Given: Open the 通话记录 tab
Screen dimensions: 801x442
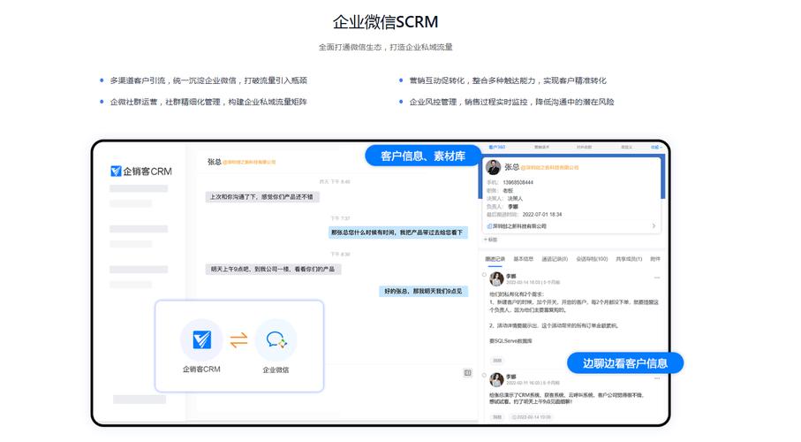Looking at the screenshot, I should pos(555,259).
